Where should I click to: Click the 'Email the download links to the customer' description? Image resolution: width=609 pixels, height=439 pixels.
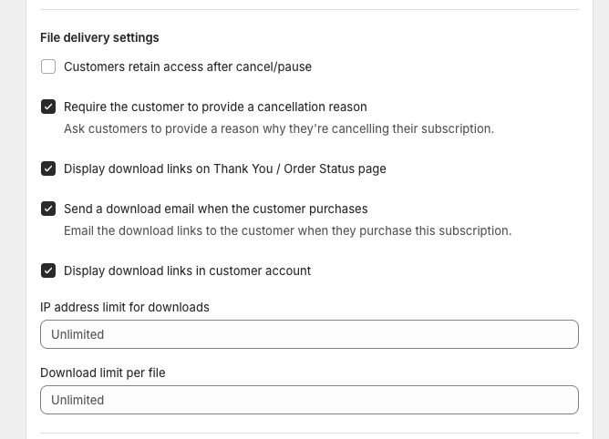(x=287, y=230)
